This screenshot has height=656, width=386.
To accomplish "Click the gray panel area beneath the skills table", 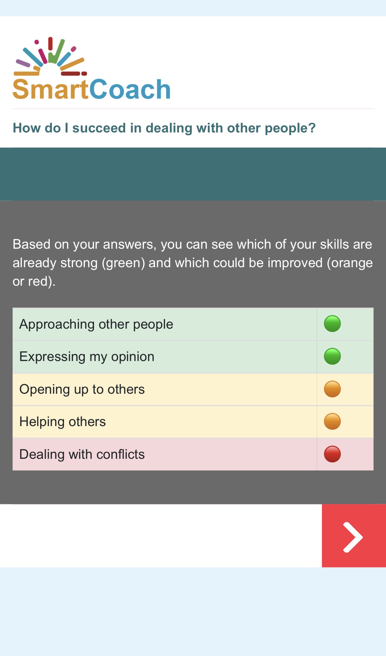I will click(193, 487).
